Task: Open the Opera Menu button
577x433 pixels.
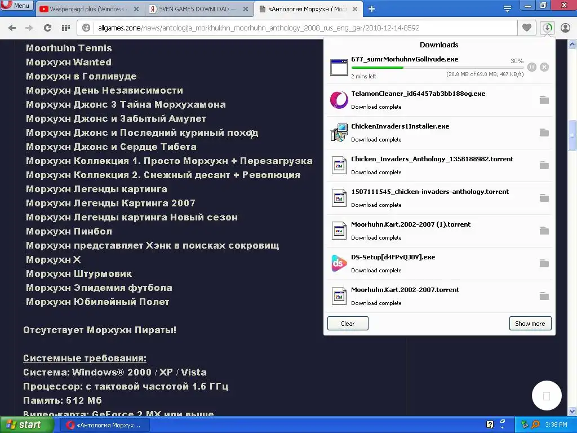Action: [17, 5]
